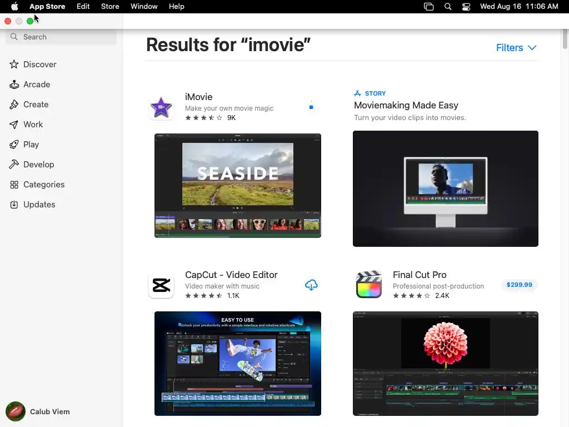The width and height of the screenshot is (569, 427).
Task: Go to Categories section label
Action: [x=44, y=185]
